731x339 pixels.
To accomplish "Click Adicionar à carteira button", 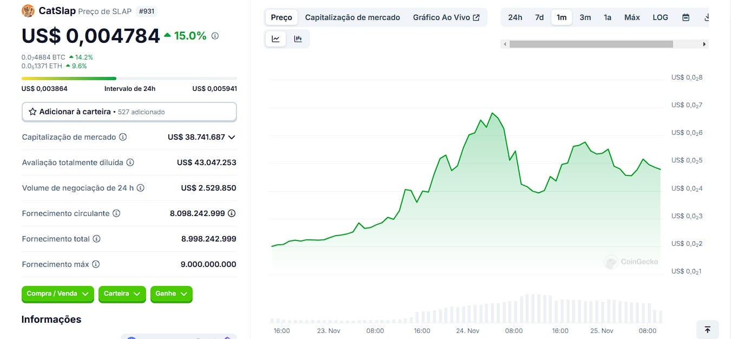I will point(129,112).
